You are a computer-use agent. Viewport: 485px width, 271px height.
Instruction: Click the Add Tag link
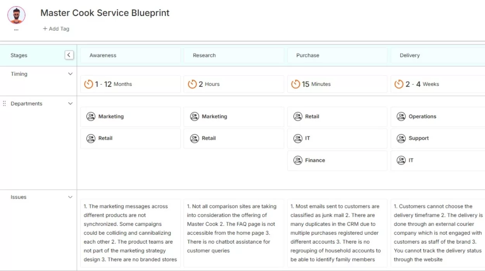pos(56,28)
